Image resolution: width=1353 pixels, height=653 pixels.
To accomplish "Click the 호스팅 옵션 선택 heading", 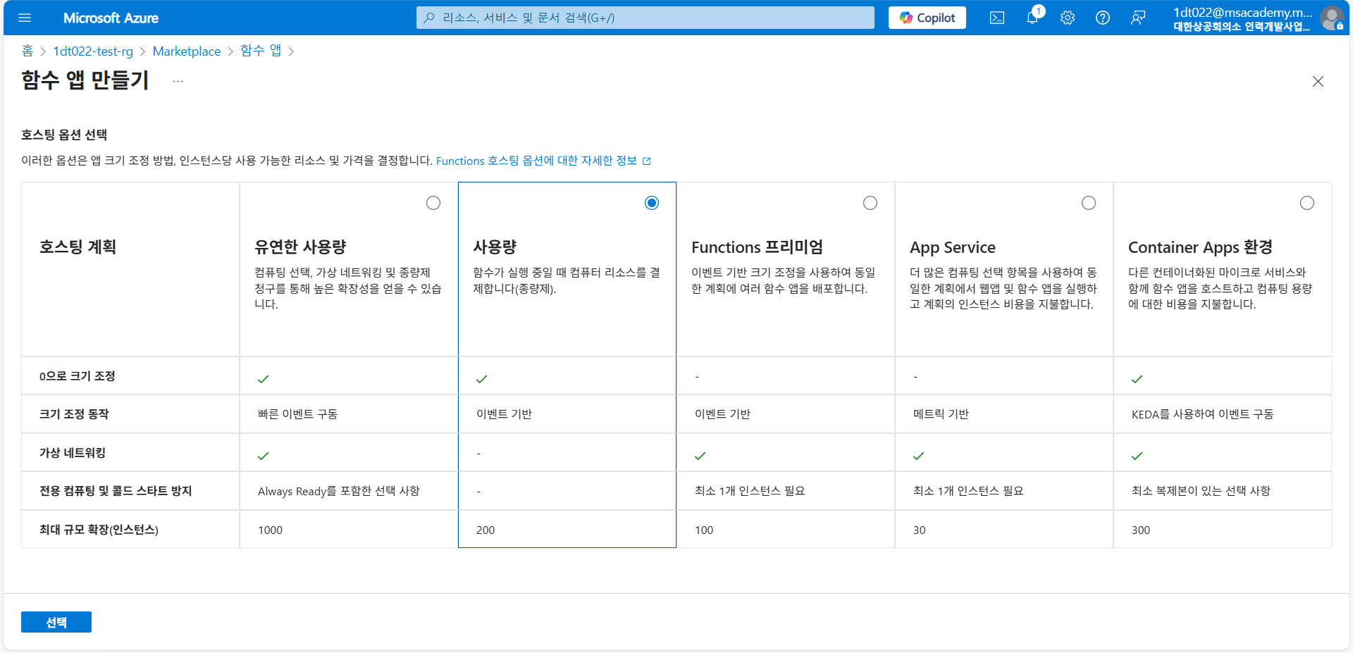I will (x=64, y=135).
